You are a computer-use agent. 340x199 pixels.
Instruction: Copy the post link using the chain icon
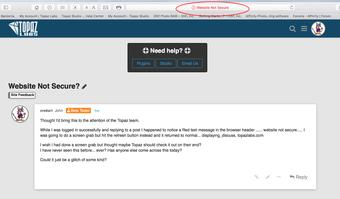(x=256, y=177)
